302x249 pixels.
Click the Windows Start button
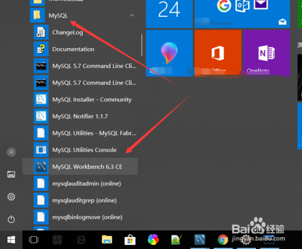[11, 240]
